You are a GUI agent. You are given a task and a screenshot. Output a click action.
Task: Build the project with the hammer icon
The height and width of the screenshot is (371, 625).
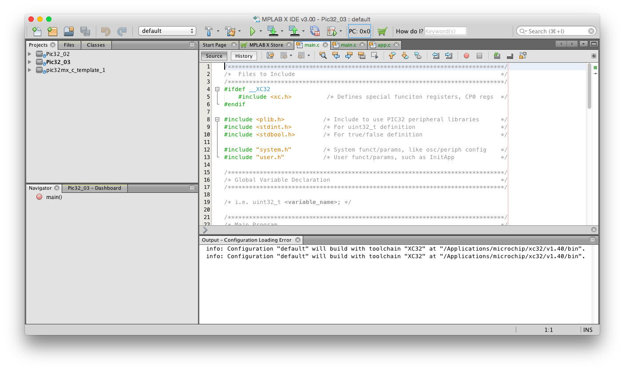[x=209, y=31]
